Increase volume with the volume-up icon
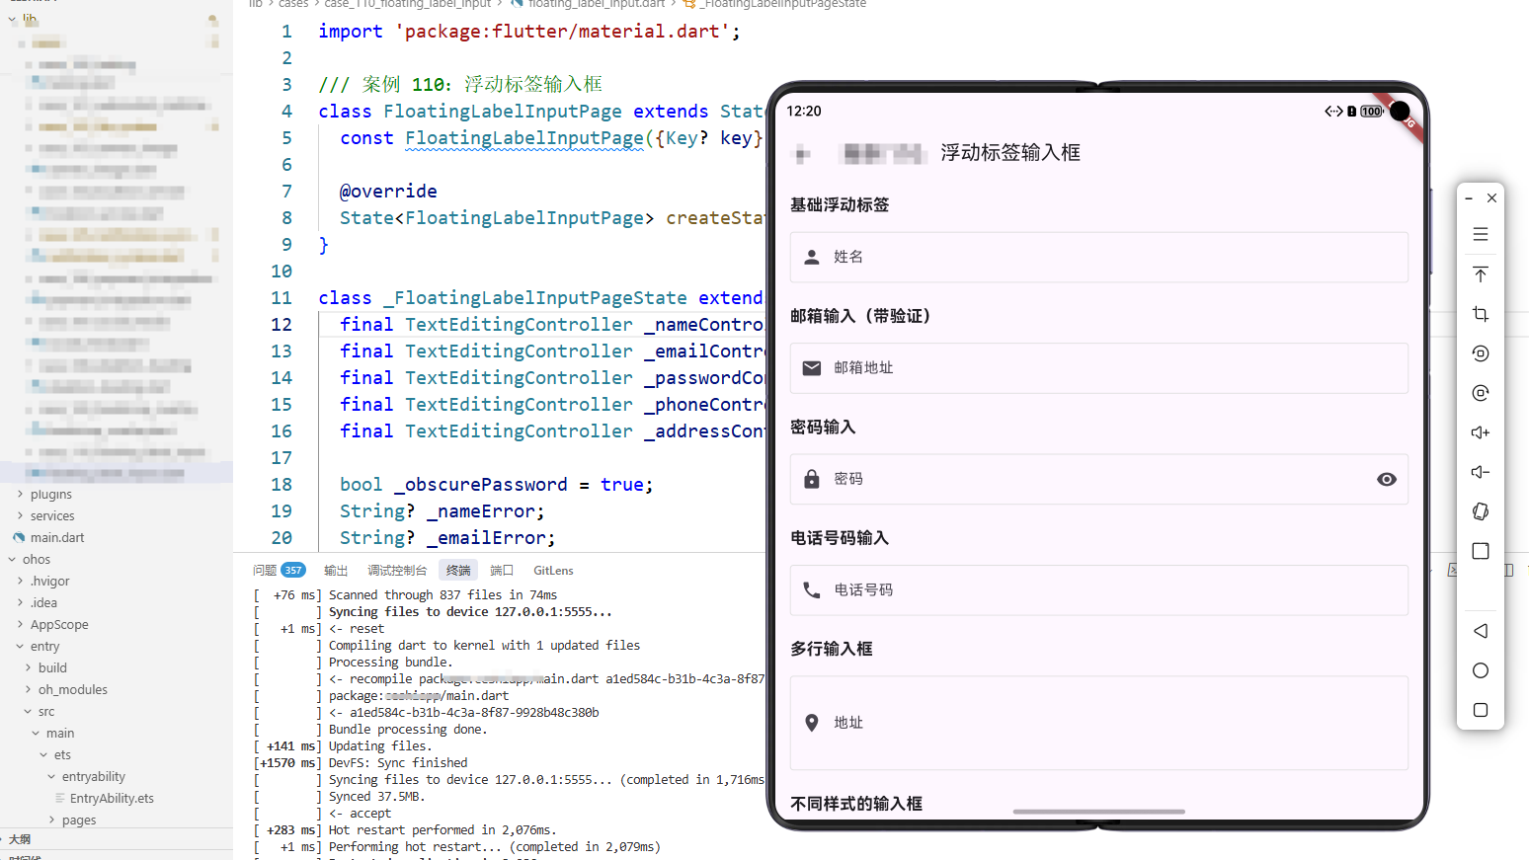The width and height of the screenshot is (1529, 860). click(1480, 431)
